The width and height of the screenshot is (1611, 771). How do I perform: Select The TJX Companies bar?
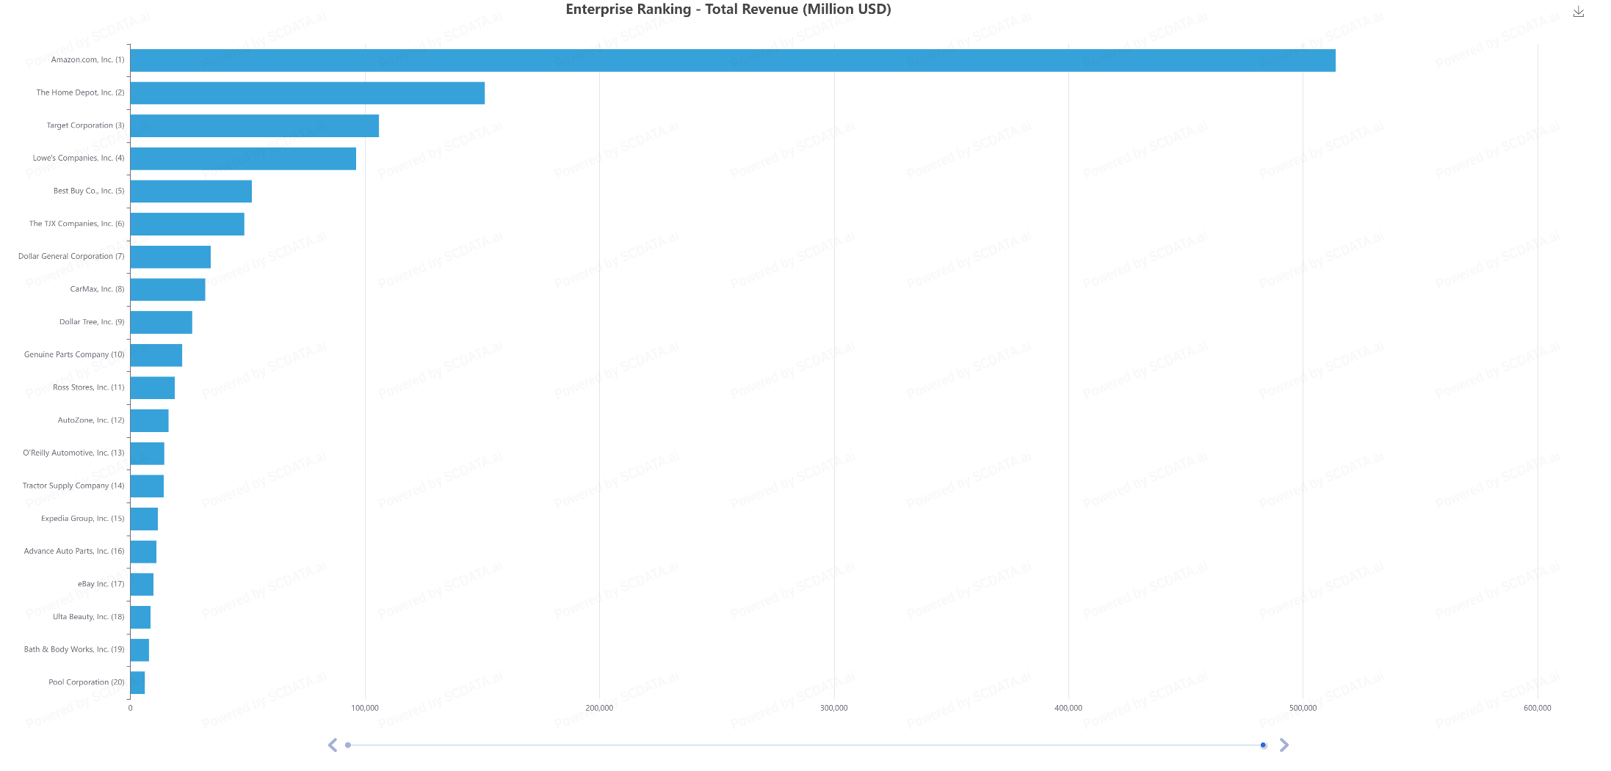187,224
